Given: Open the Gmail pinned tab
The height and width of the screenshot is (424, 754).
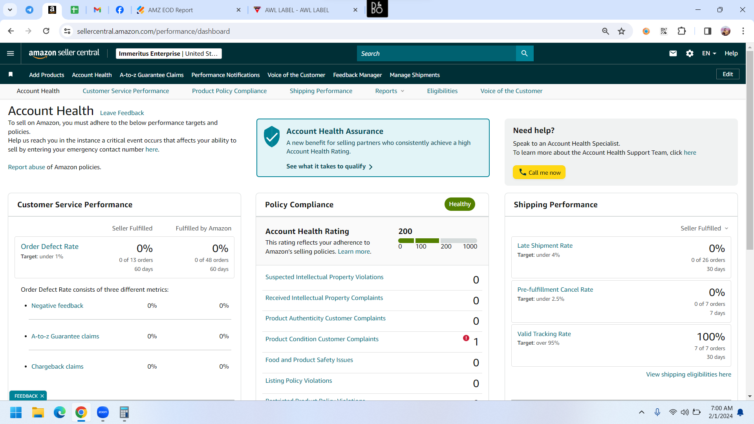Looking at the screenshot, I should [97, 10].
